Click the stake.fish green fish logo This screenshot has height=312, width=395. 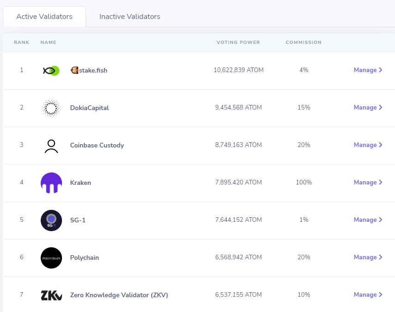pyautogui.click(x=50, y=70)
